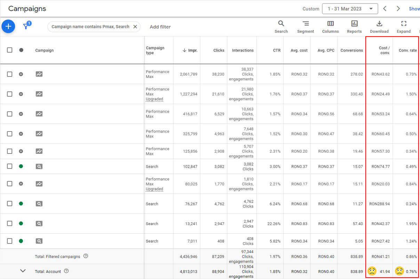This screenshot has width=420, height=279.
Task: Open the Reports menu
Action: point(354,27)
